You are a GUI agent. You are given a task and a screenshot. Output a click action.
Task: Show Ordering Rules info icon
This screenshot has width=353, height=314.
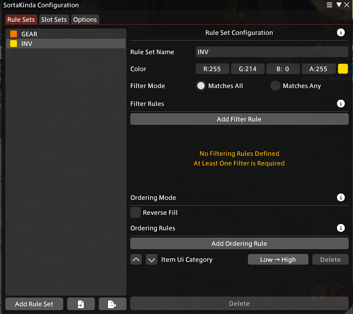point(340,228)
